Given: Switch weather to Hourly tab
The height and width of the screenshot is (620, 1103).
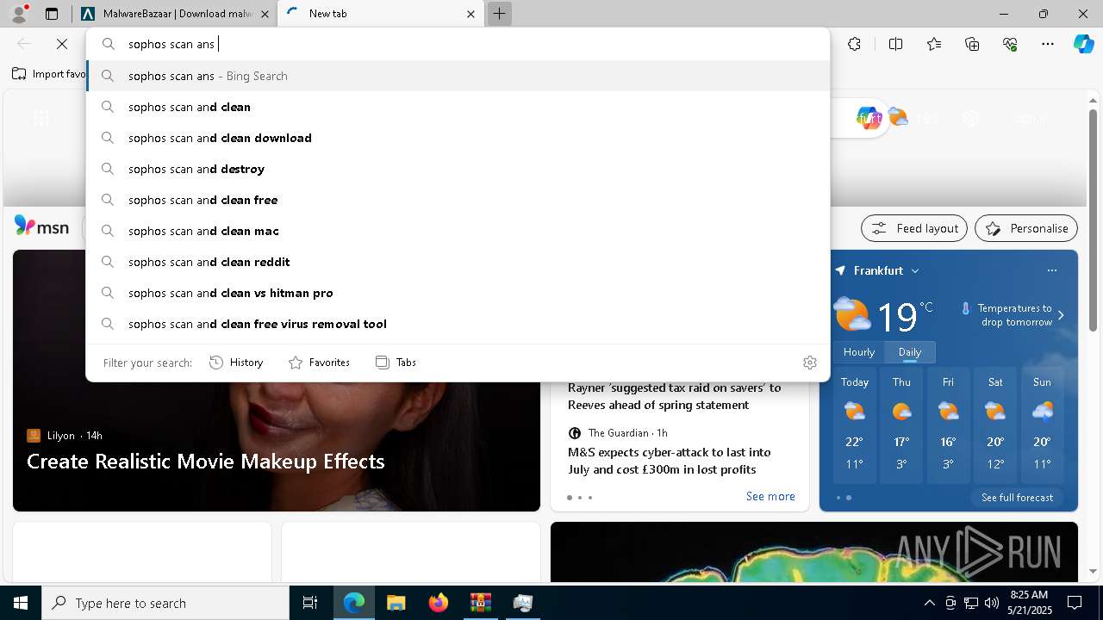Looking at the screenshot, I should tap(859, 352).
